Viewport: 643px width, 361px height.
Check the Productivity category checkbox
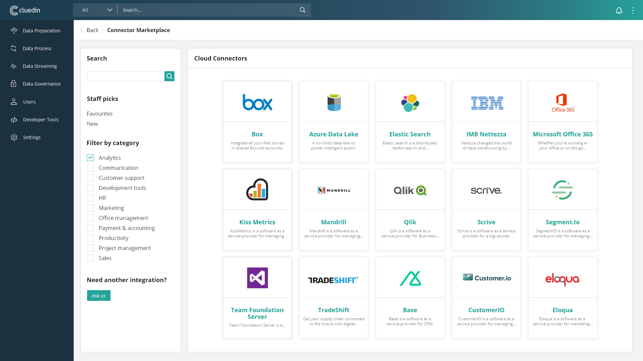tap(90, 238)
